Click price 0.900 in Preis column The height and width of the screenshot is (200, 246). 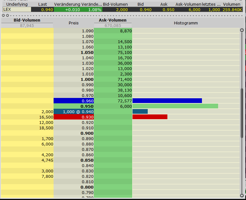coord(87,133)
